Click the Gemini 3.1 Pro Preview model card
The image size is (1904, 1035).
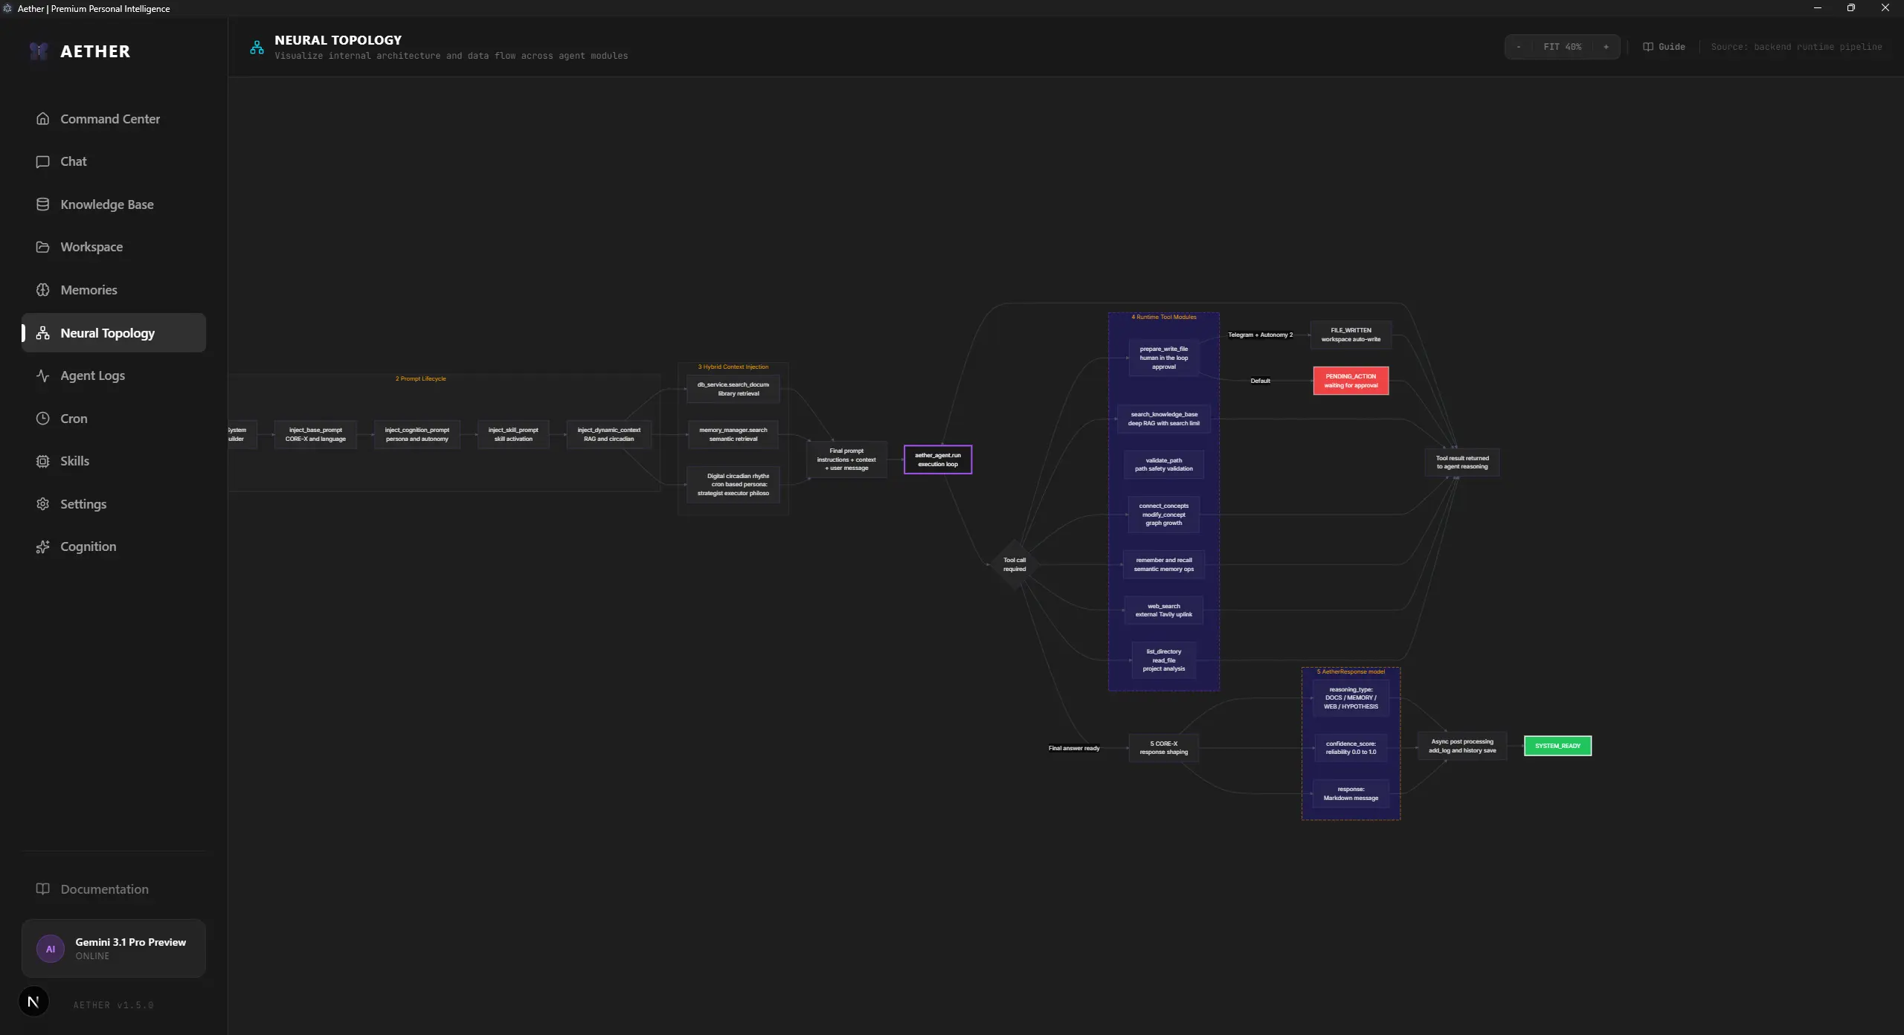tap(113, 949)
